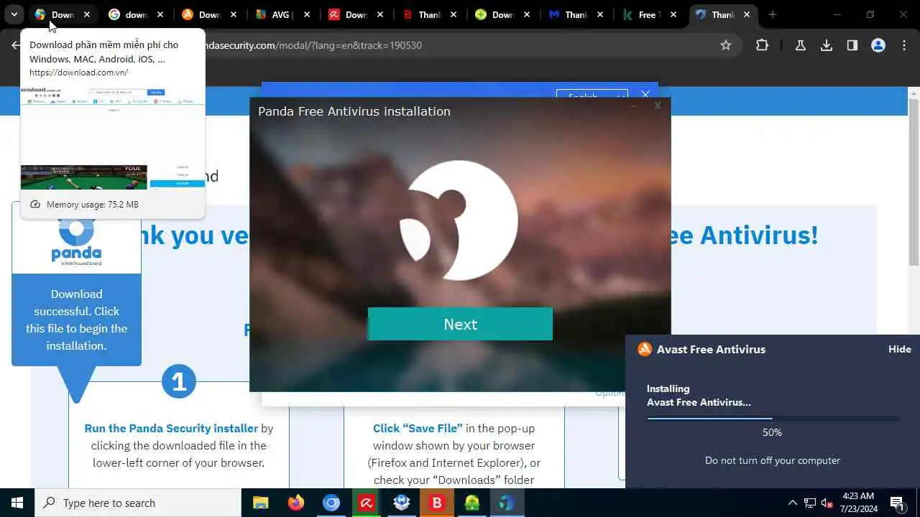Close the Kaspersky Free tab

pos(673,14)
